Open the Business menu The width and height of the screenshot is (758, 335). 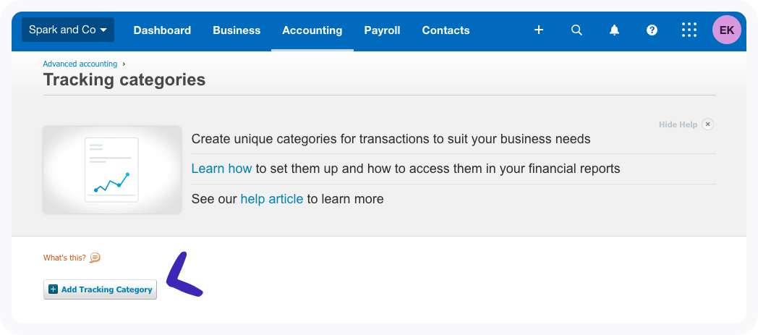237,30
